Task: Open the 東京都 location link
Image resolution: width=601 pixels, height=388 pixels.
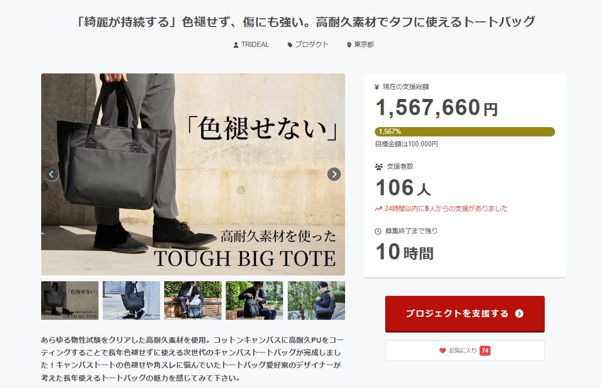Action: [x=364, y=44]
